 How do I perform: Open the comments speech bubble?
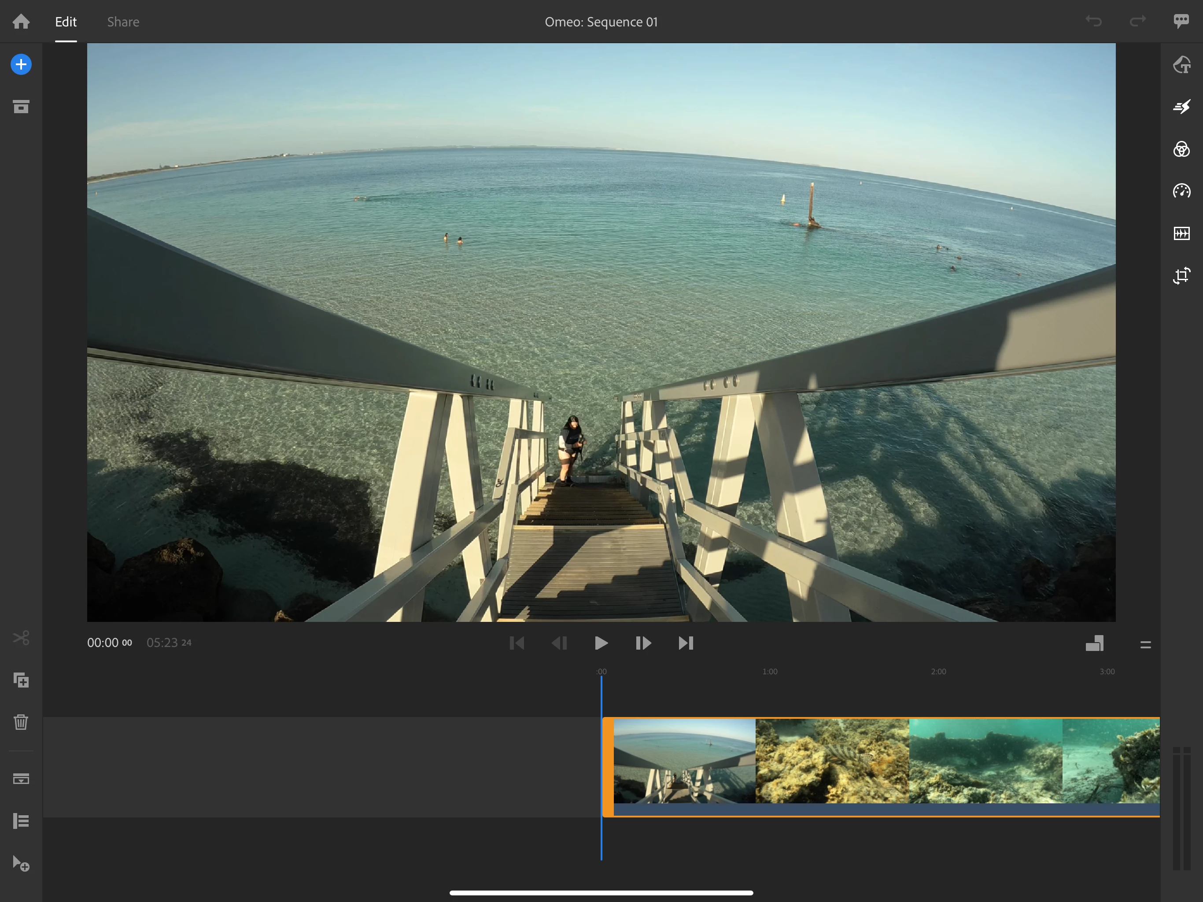click(1181, 22)
